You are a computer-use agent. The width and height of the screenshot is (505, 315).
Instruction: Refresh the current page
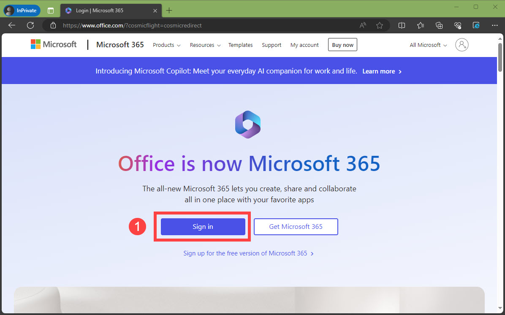tap(30, 25)
